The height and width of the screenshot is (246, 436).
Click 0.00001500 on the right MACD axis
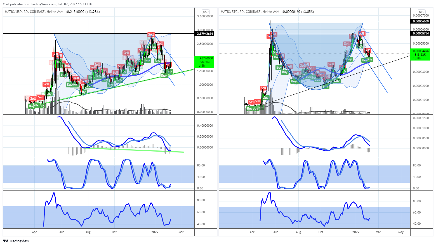click(x=421, y=118)
